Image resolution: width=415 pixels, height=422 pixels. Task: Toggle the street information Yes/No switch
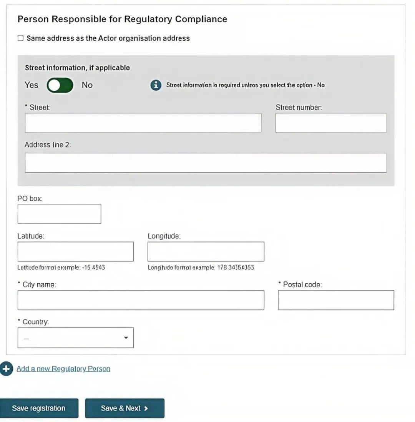click(x=60, y=85)
